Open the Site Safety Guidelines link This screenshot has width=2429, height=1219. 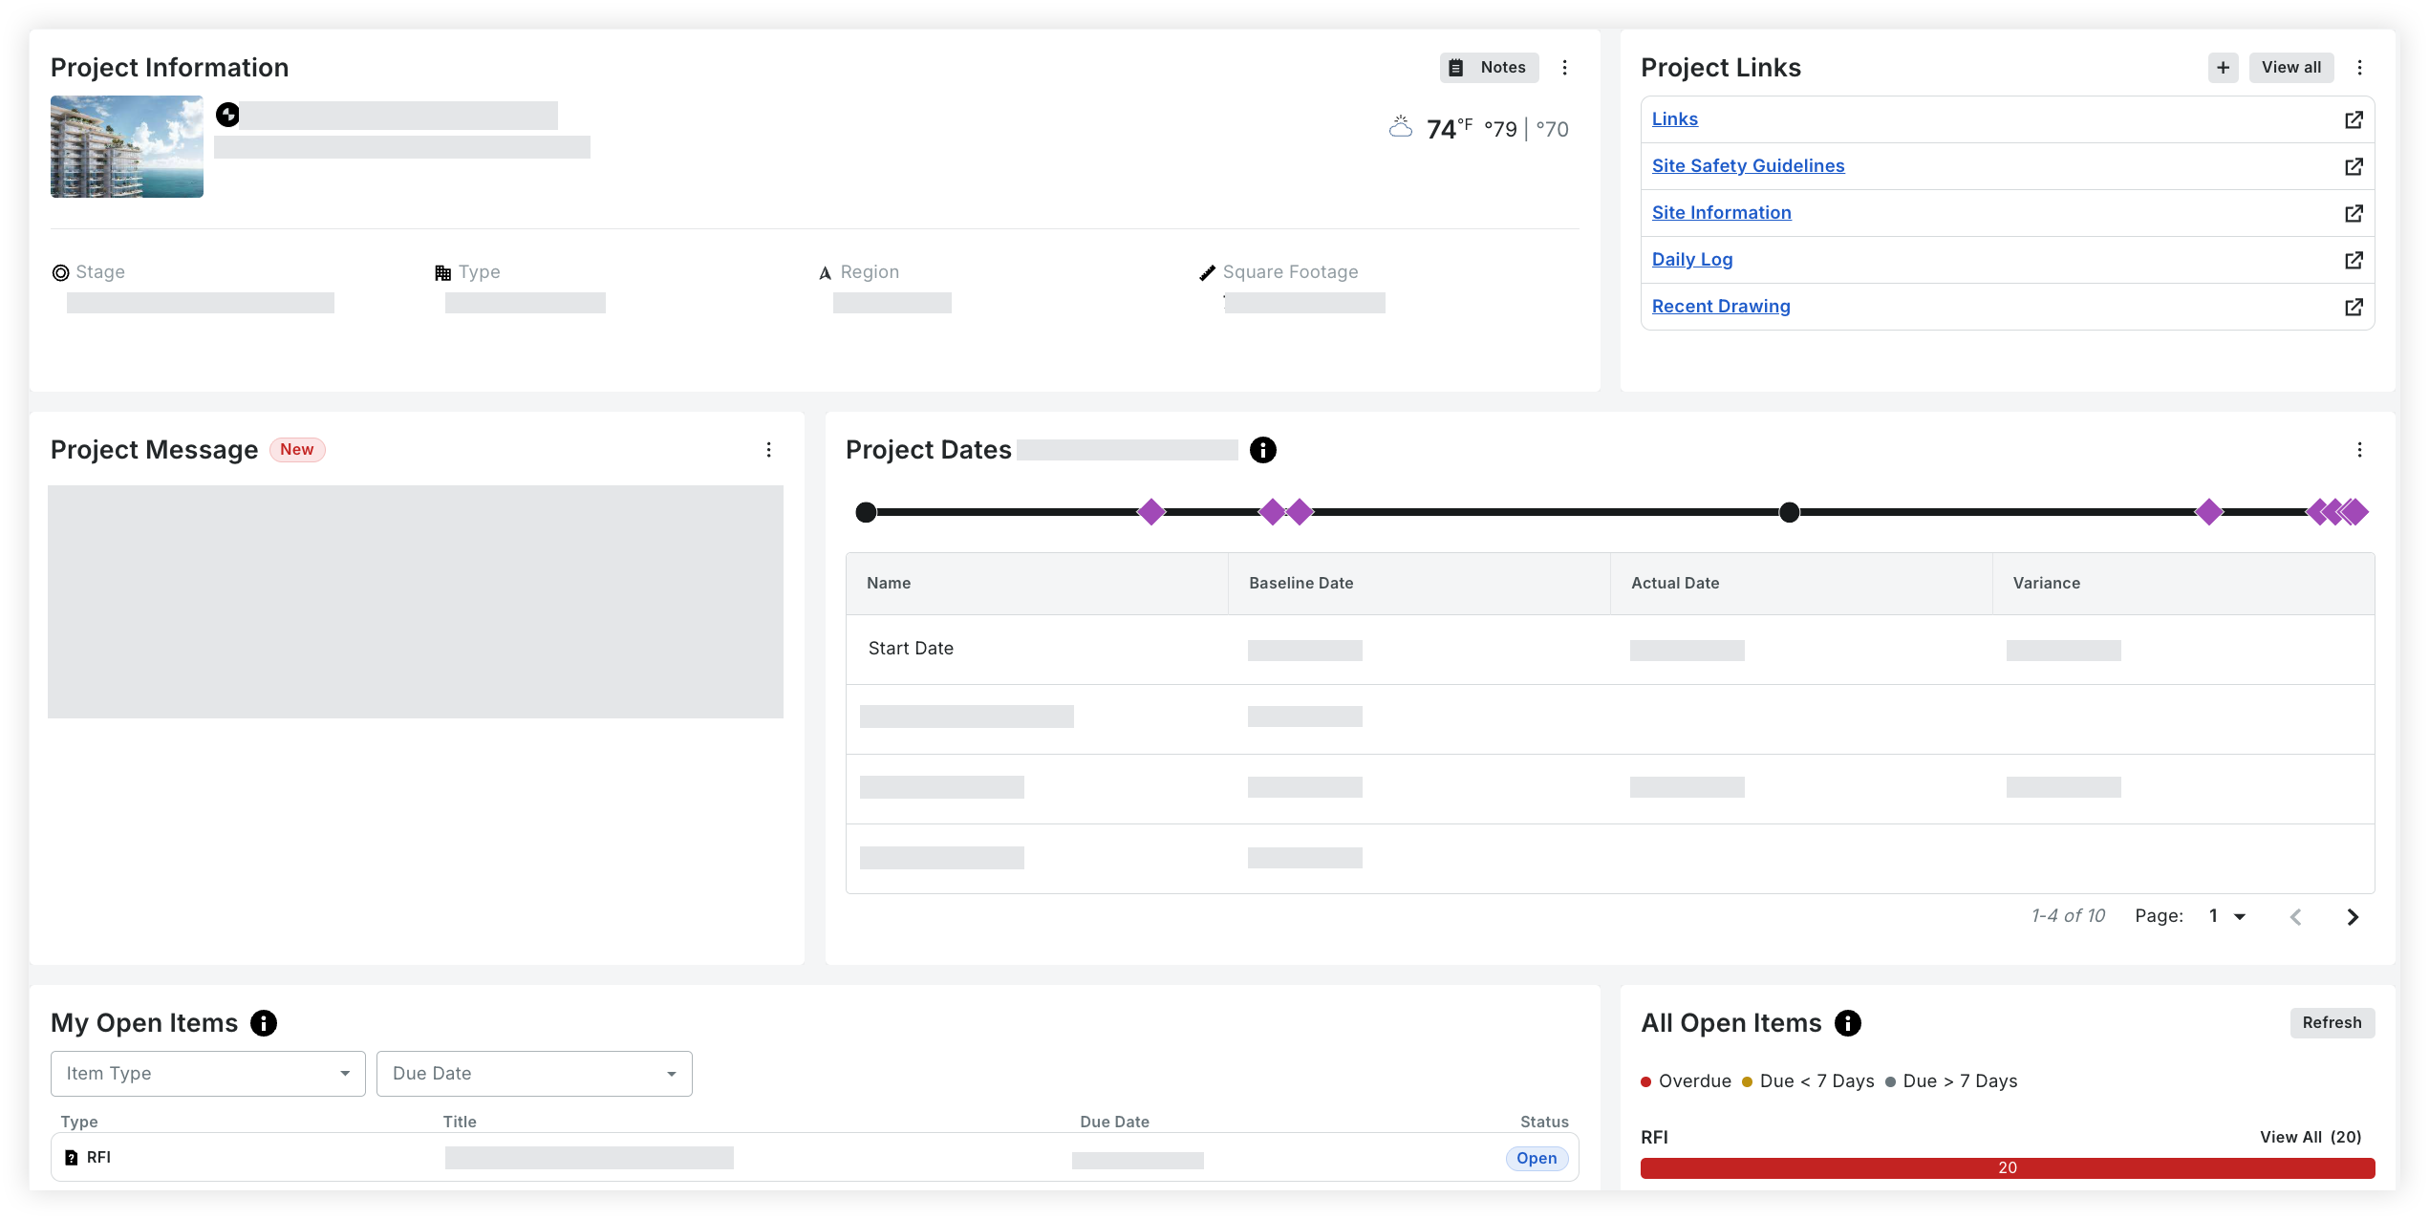coord(1748,165)
